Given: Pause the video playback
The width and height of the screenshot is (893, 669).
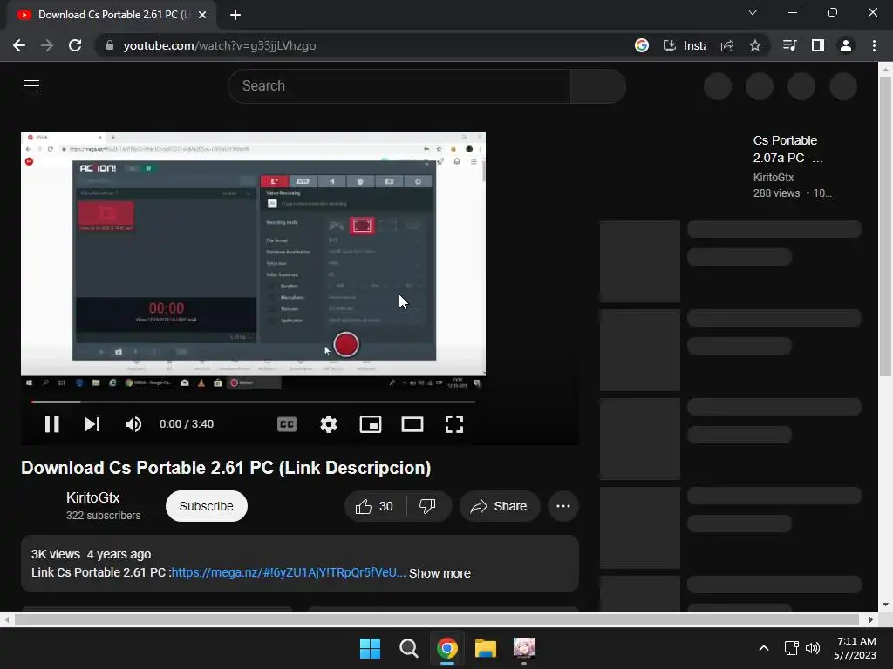Looking at the screenshot, I should click(x=51, y=424).
